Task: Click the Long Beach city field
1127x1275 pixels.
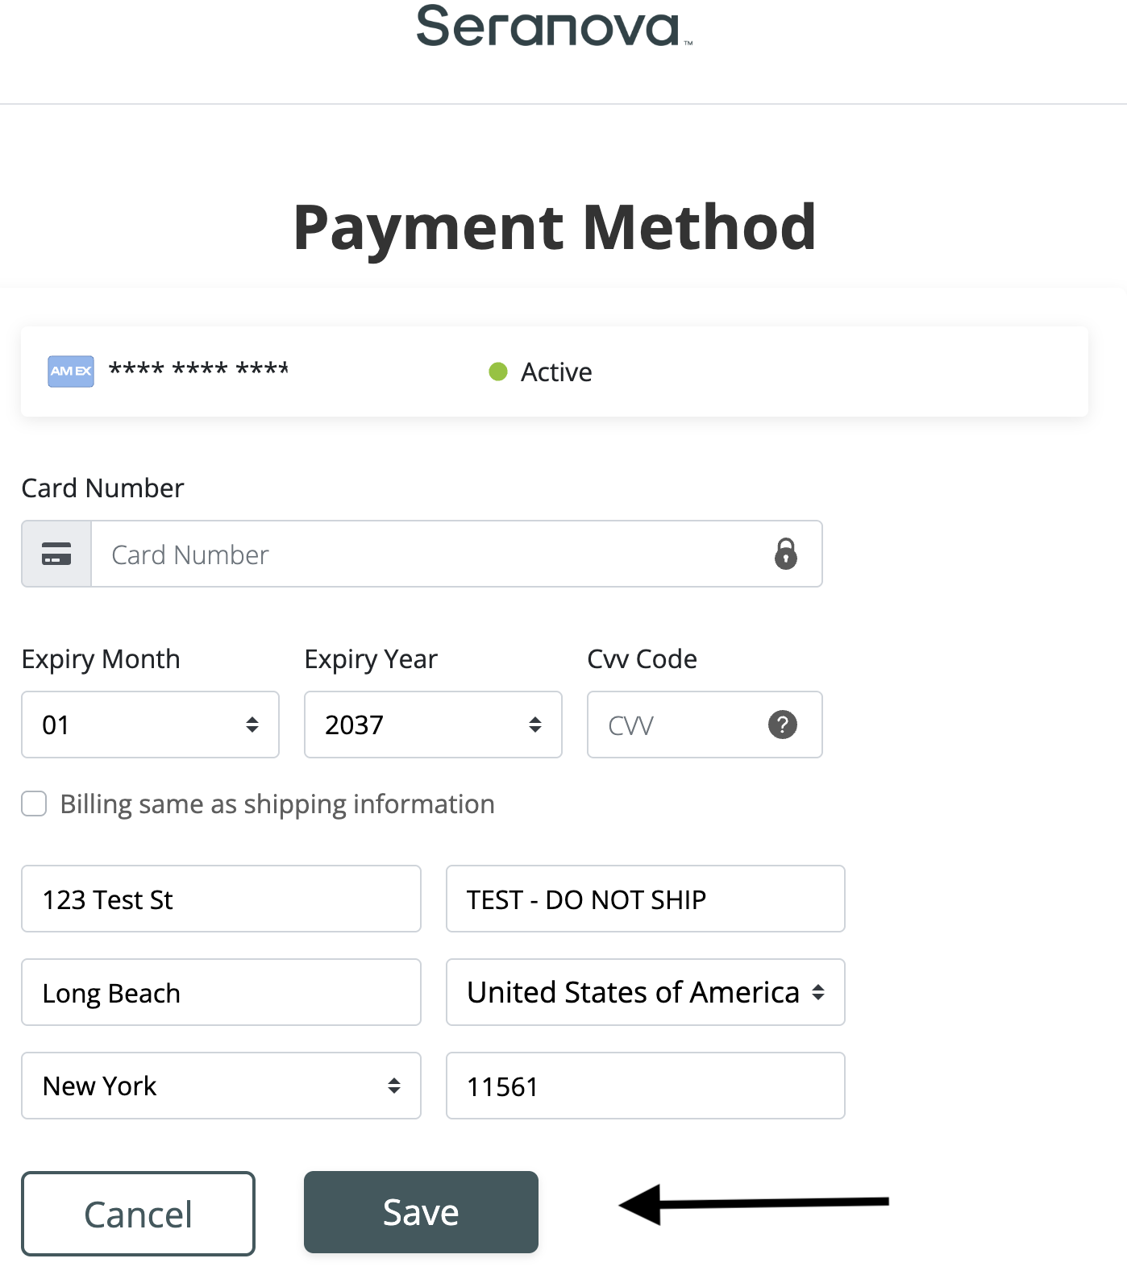Action: (221, 992)
